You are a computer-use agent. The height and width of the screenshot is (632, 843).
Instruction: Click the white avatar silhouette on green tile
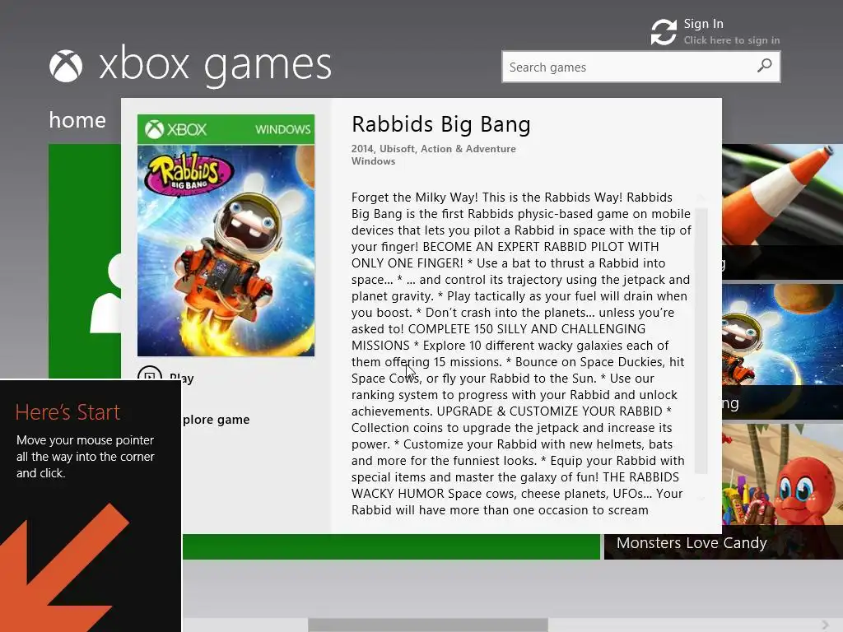coord(106,294)
